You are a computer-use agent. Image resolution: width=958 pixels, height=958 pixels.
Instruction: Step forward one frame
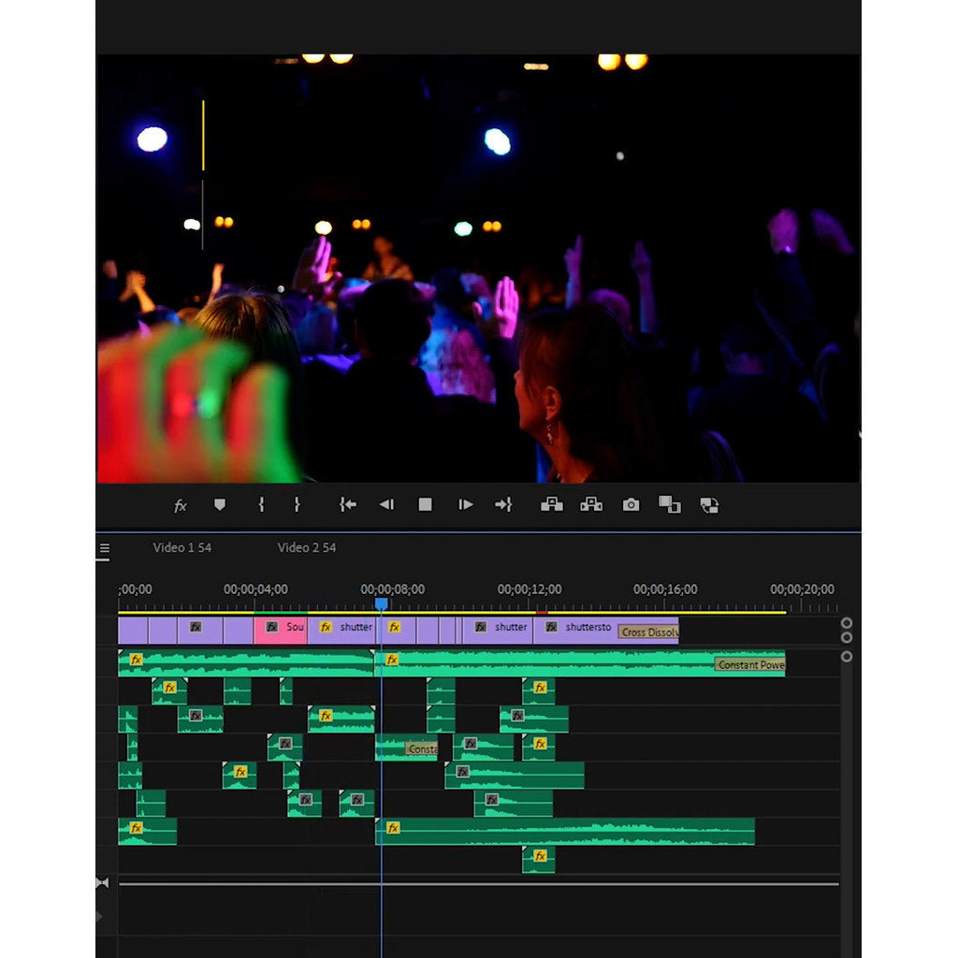tap(465, 504)
